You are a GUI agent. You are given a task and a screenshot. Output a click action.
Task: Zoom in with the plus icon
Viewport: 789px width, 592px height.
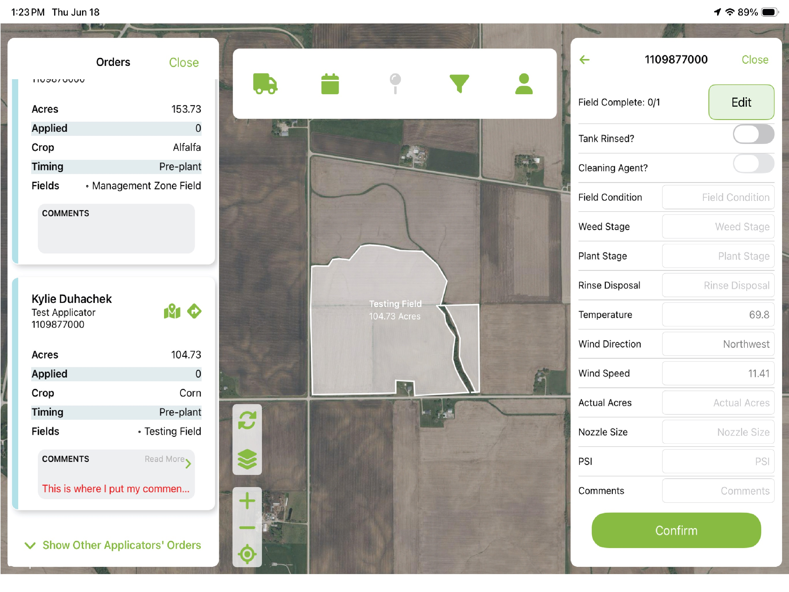coord(247,501)
